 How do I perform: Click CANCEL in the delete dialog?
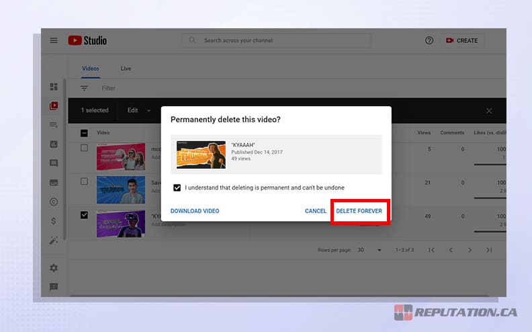315,211
